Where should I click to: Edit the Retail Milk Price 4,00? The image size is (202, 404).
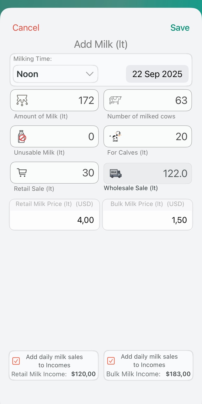55,220
